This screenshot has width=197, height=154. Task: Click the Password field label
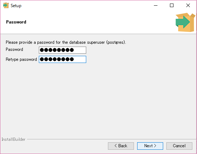pyautogui.click(x=14, y=49)
